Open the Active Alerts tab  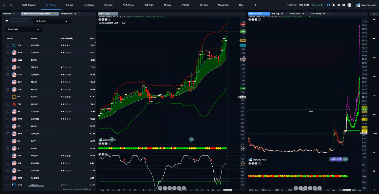point(295,14)
